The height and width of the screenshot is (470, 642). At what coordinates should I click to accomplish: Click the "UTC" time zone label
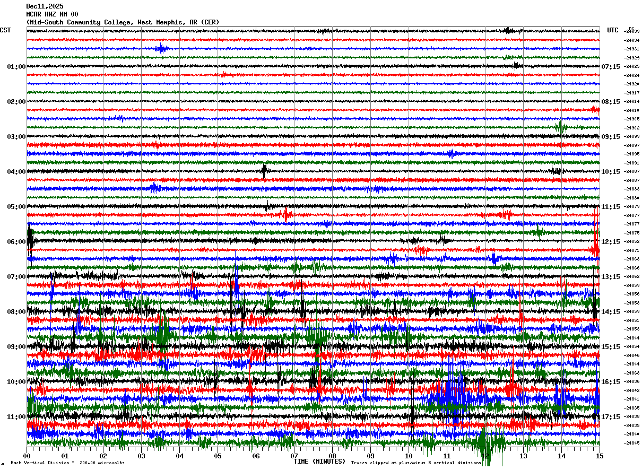point(613,30)
